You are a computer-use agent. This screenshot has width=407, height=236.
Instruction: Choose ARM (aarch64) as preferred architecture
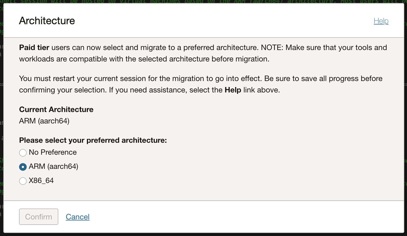(x=23, y=167)
